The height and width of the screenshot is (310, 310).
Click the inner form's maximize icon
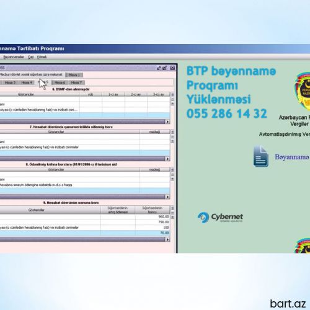click(165, 68)
